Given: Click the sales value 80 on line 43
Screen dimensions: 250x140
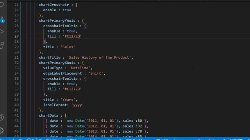Looking at the screenshot, I should (140, 121).
